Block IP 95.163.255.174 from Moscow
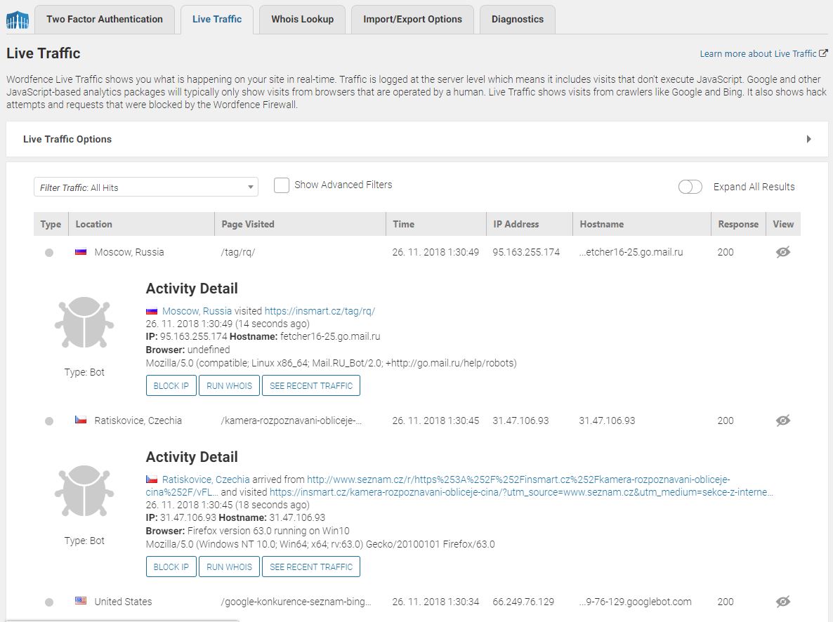Viewport: 833px width, 622px height. [171, 385]
